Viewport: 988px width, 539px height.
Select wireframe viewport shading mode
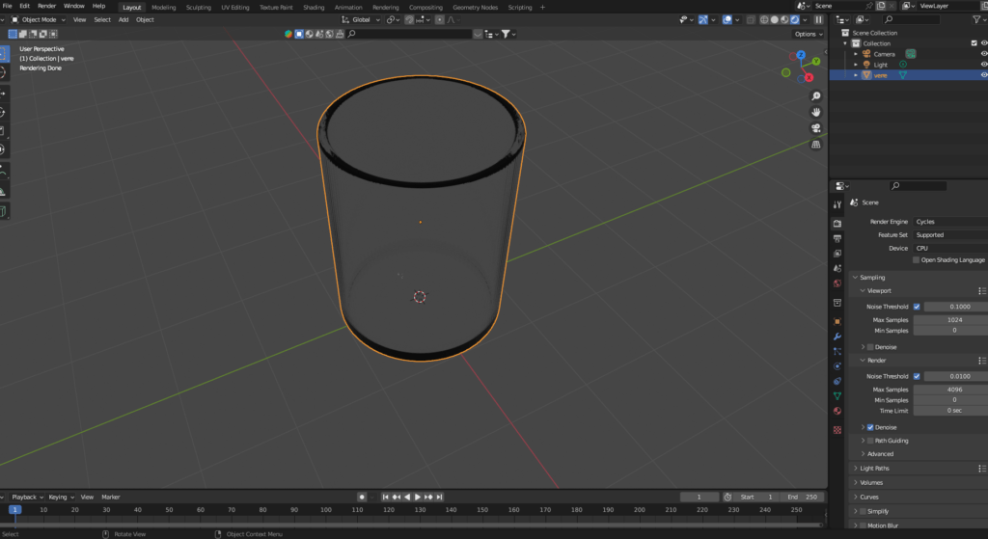(x=762, y=19)
